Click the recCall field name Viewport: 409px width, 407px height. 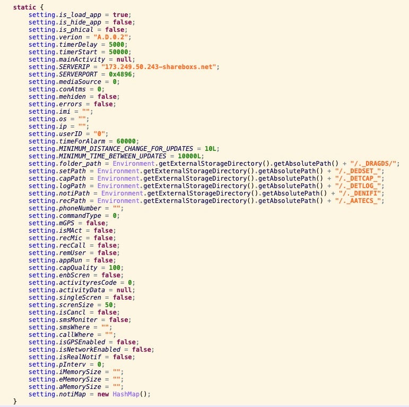tap(72, 245)
